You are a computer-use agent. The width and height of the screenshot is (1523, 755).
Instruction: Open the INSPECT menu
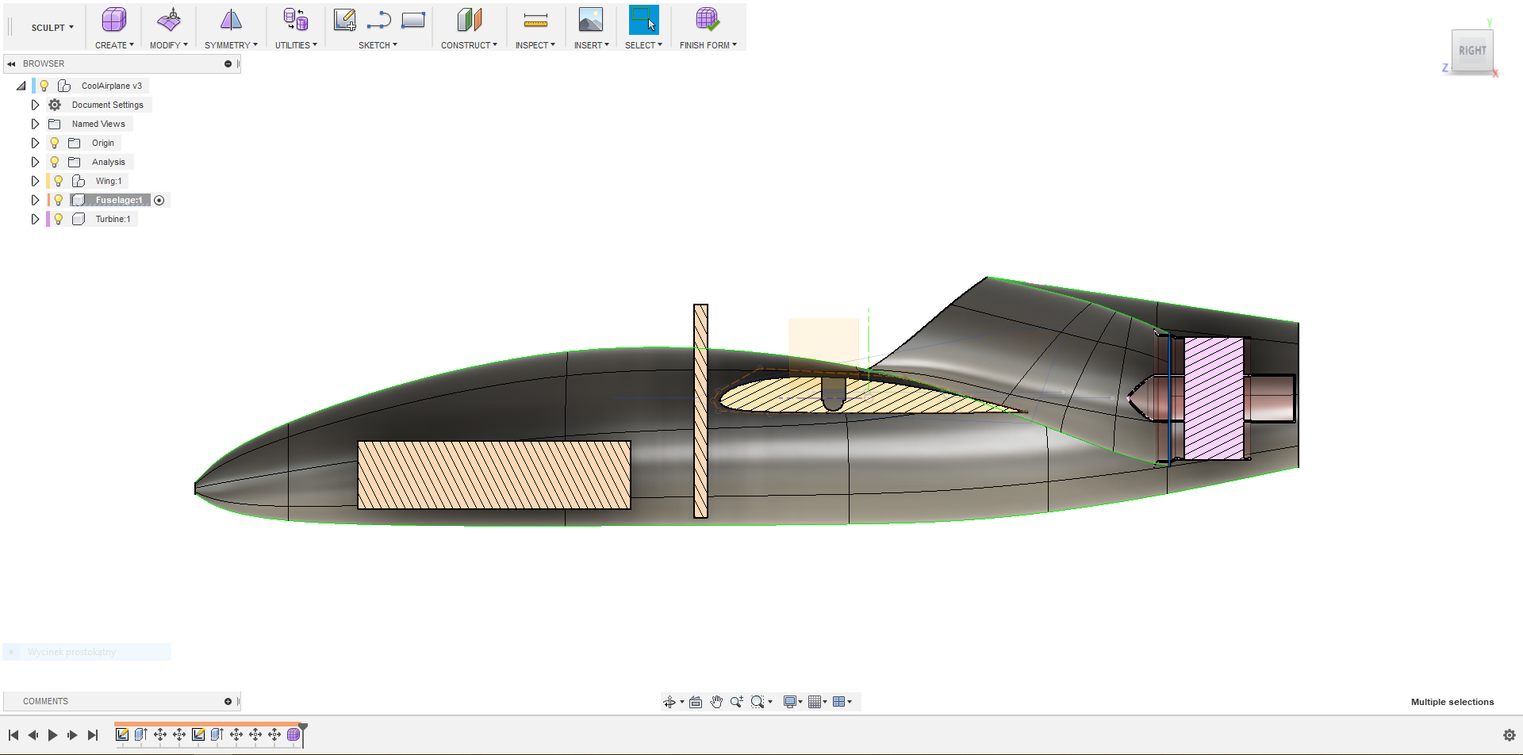535,45
